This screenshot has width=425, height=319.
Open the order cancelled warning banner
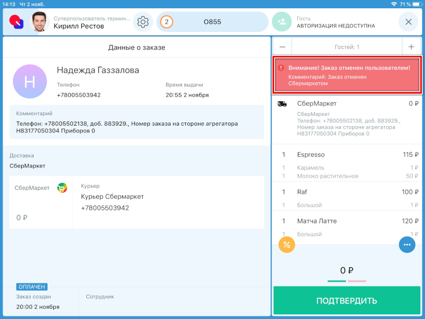[x=347, y=75]
